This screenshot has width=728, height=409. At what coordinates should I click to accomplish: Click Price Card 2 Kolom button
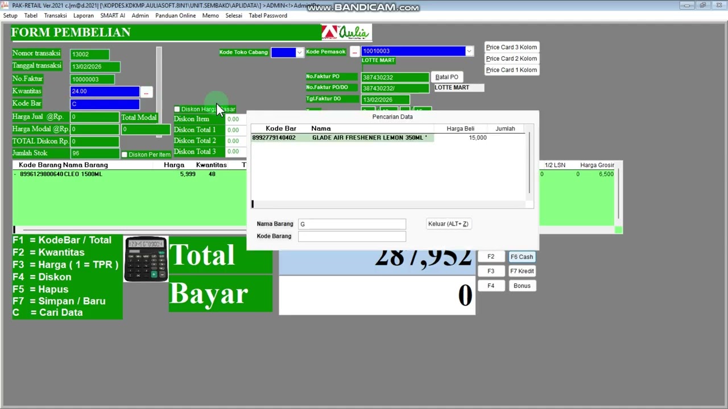(511, 59)
